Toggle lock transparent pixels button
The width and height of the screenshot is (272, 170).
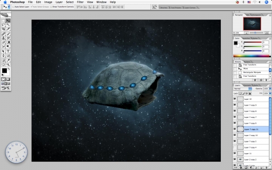[x=240, y=93]
